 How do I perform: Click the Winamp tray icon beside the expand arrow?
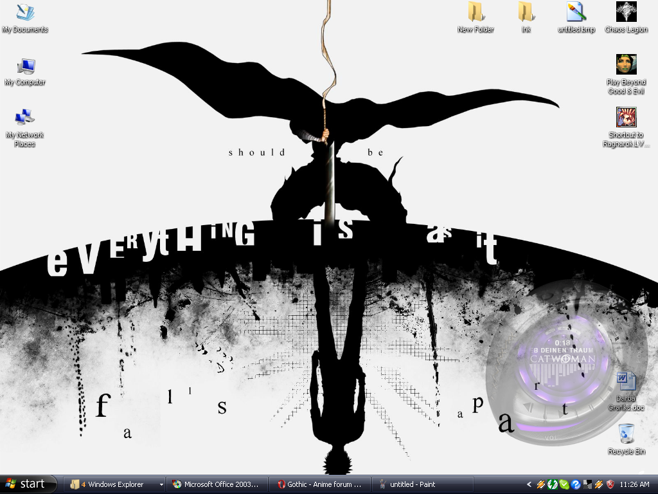coord(540,484)
